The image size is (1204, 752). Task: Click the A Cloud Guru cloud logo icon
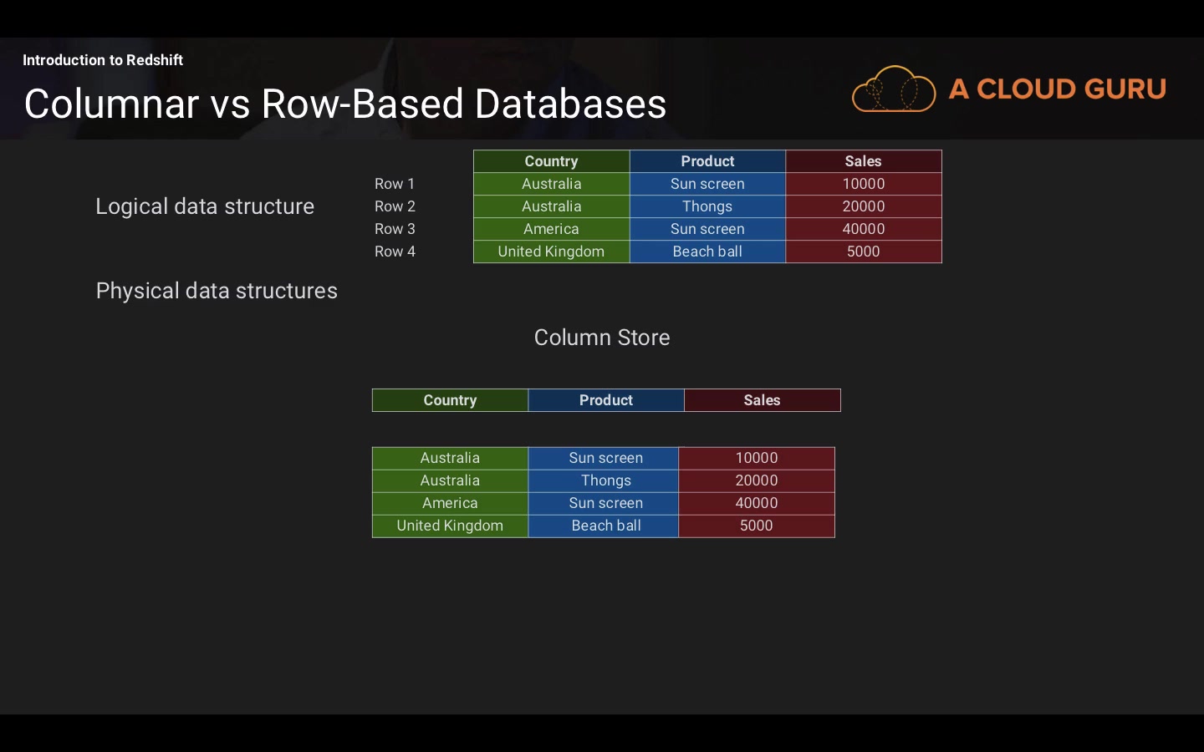(894, 89)
